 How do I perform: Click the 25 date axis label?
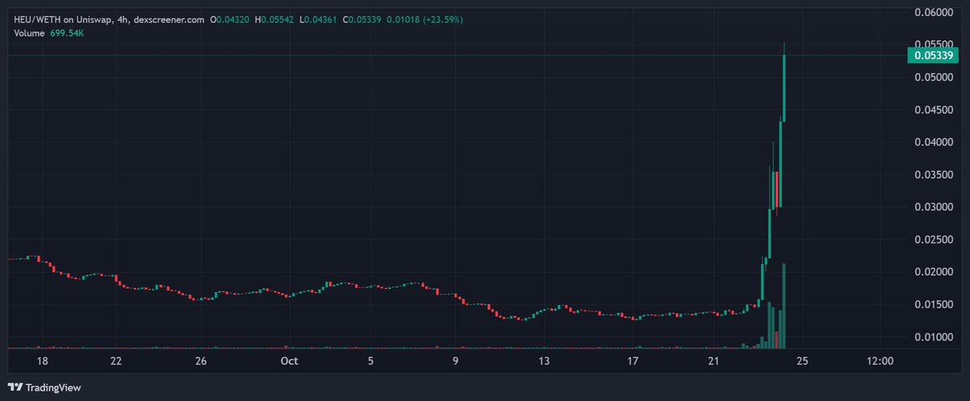coord(801,361)
